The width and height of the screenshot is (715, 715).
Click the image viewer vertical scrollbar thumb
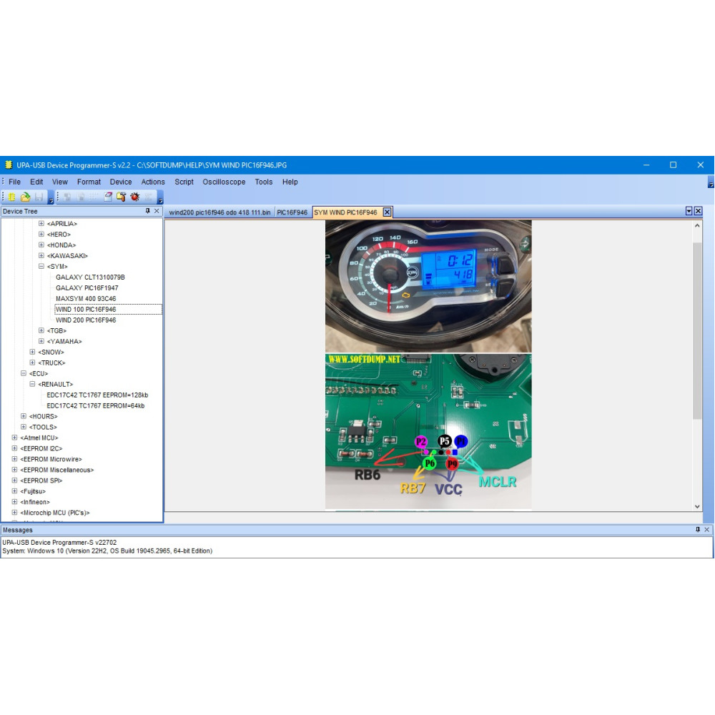(x=697, y=330)
